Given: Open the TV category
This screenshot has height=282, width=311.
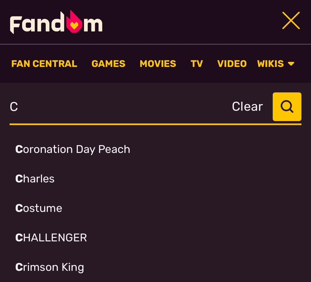Looking at the screenshot, I should pyautogui.click(x=197, y=64).
